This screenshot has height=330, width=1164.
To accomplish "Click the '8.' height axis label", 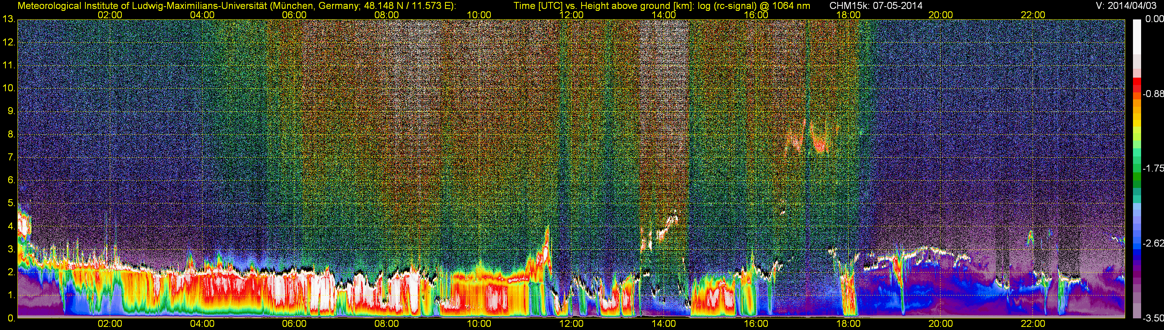I will pos(11,134).
